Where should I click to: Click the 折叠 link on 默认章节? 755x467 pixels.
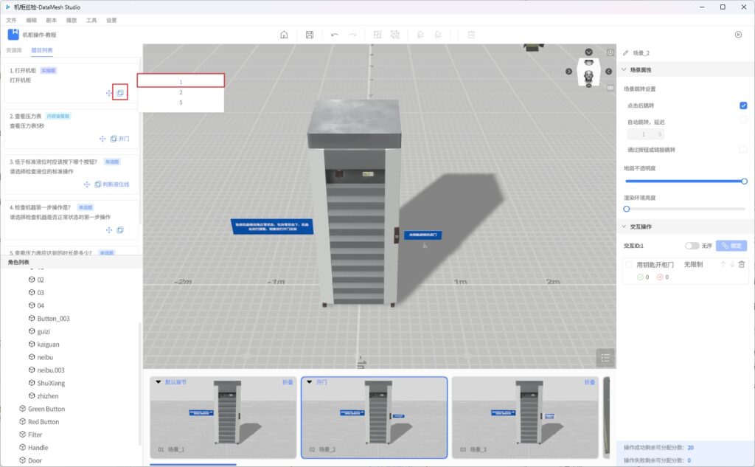tap(287, 382)
